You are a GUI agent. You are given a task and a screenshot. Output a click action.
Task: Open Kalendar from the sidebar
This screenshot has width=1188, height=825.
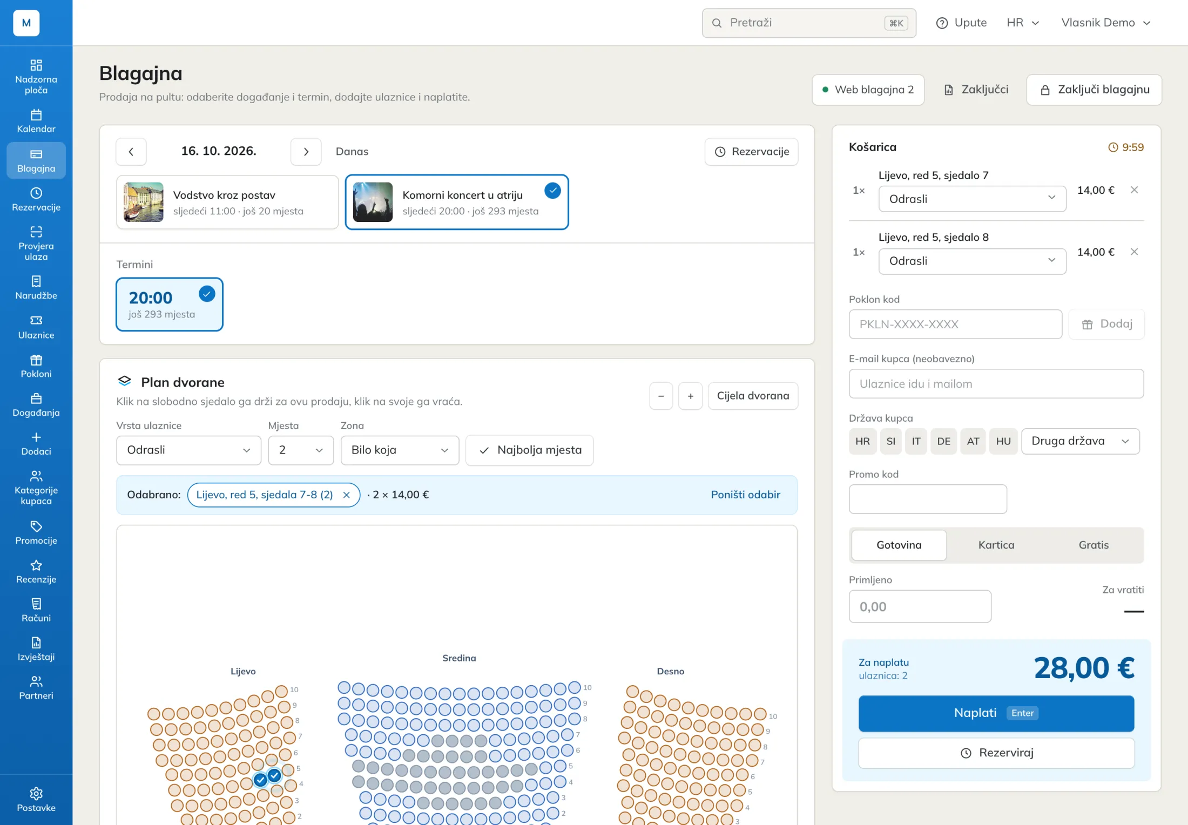36,121
